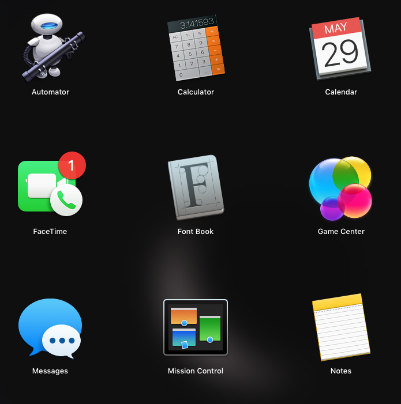
Task: Click the "Notes" name label
Action: (341, 371)
